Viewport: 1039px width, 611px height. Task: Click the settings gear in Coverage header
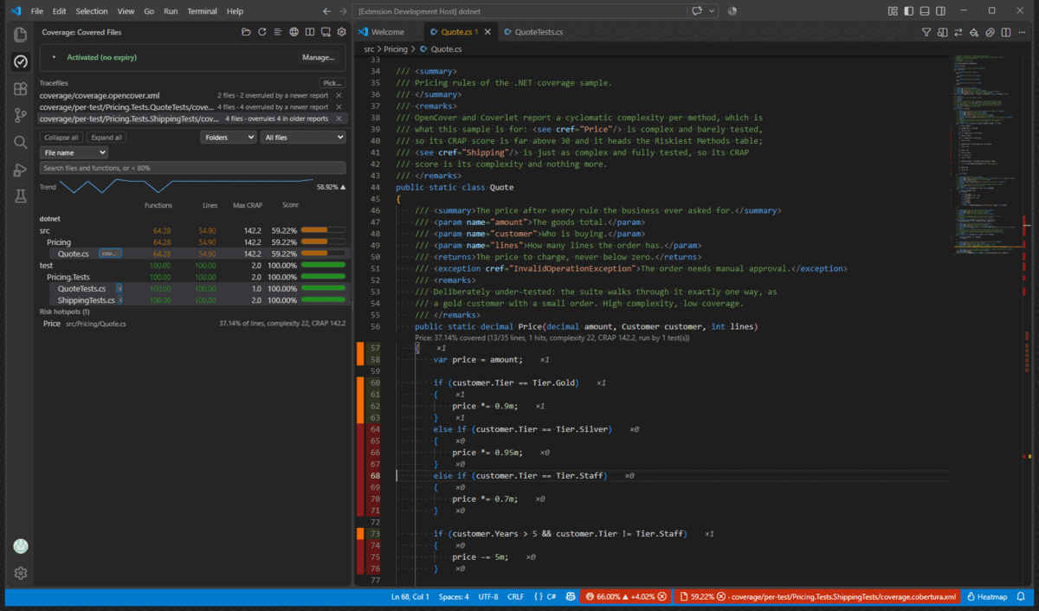tap(341, 32)
